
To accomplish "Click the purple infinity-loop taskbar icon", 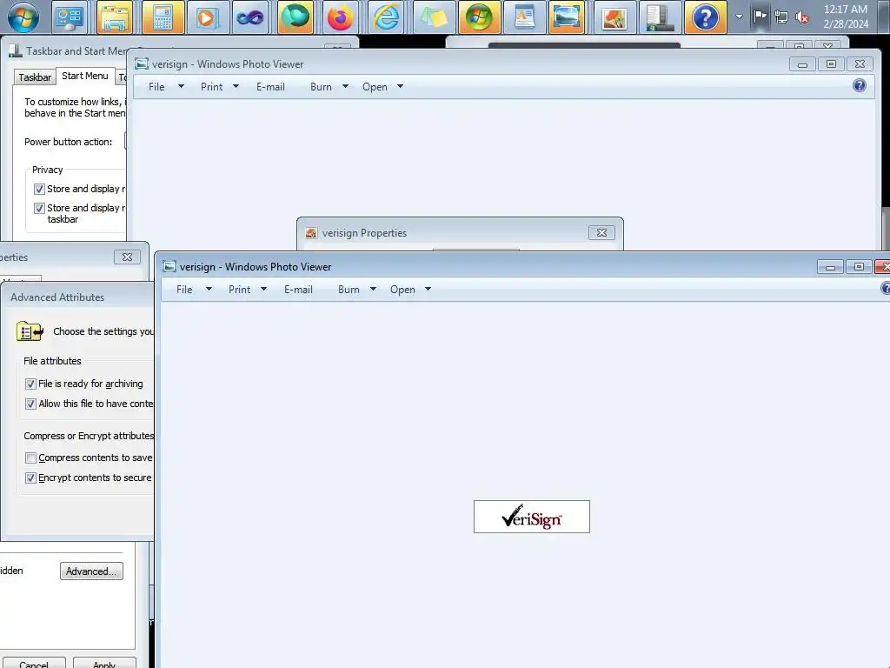I will coord(250,17).
